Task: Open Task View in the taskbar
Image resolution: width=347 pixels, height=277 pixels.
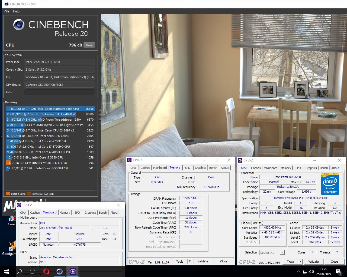Action: [x=33, y=272]
